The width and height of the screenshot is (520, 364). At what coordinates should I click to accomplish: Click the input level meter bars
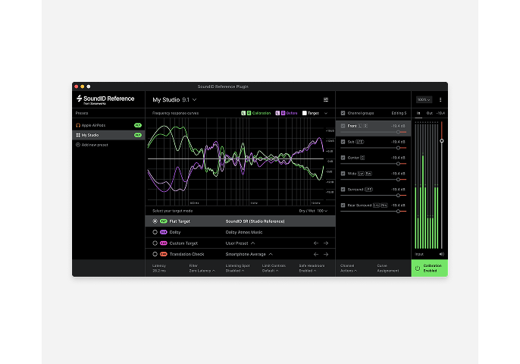click(427, 185)
